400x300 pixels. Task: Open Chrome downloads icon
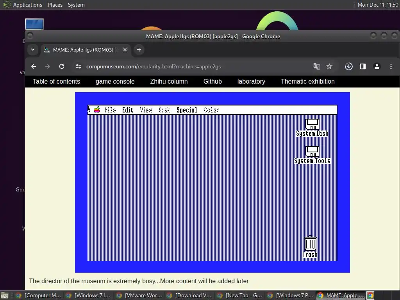tap(349, 66)
